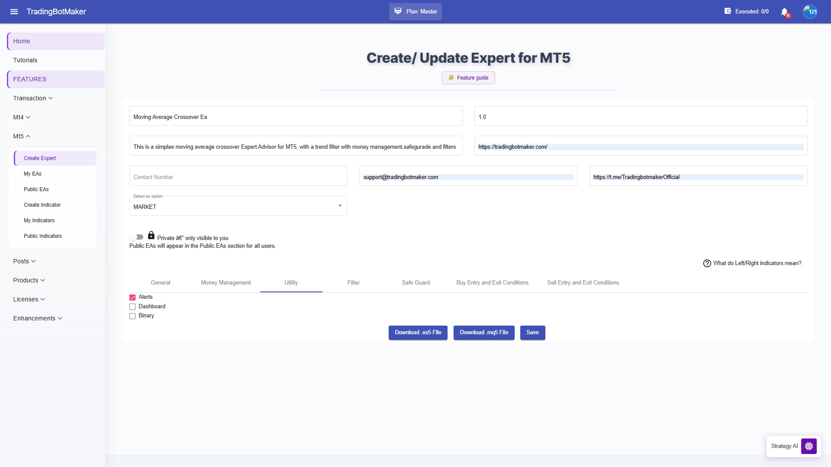Click the support email input field
Image resolution: width=831 pixels, height=467 pixels.
[x=468, y=176]
